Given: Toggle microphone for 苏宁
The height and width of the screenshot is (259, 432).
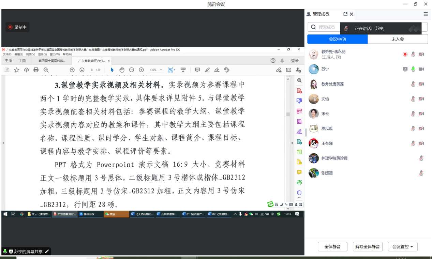Looking at the screenshot, I should [x=413, y=69].
